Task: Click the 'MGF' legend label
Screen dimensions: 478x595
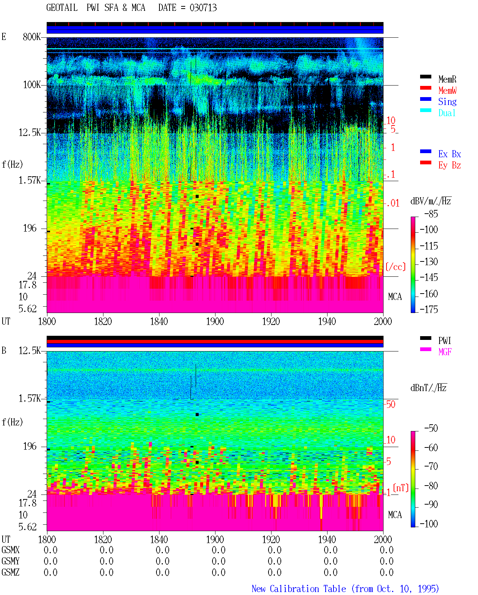Action: (x=445, y=352)
